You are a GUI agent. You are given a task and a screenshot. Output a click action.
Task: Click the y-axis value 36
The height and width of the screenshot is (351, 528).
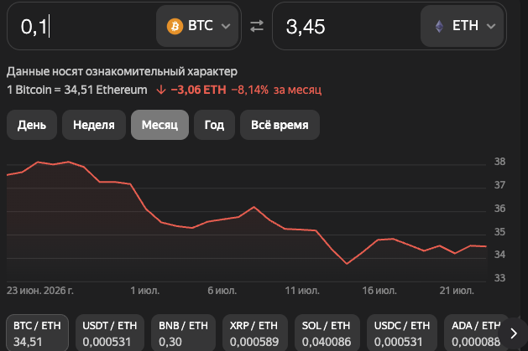[499, 209]
